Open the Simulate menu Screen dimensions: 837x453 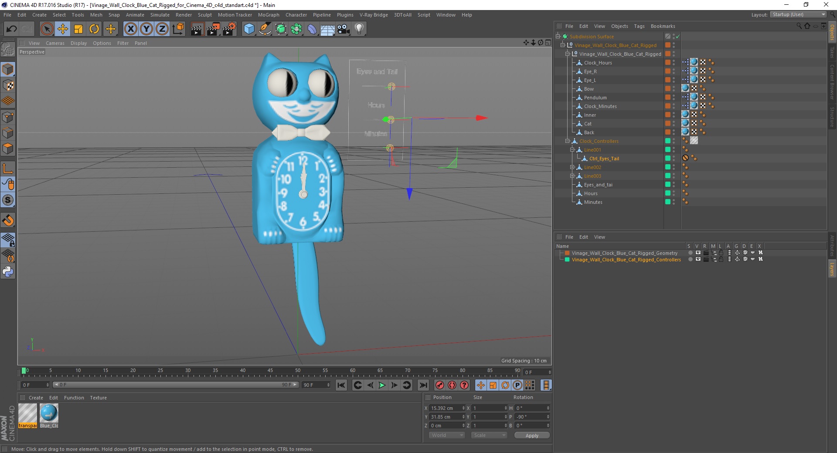pyautogui.click(x=160, y=15)
